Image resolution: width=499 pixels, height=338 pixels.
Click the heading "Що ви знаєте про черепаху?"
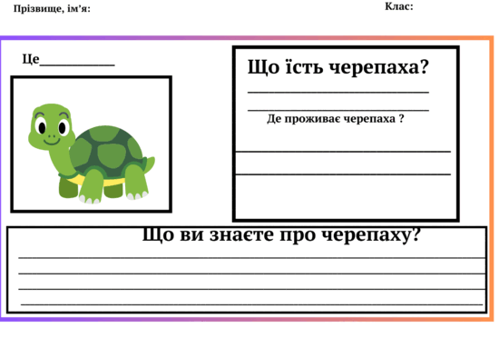[x=281, y=234]
